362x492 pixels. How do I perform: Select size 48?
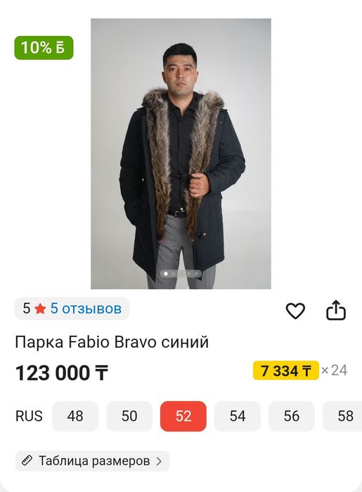(x=75, y=416)
